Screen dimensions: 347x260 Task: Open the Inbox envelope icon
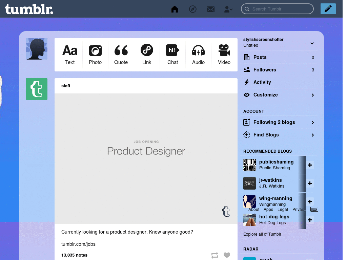pos(210,9)
